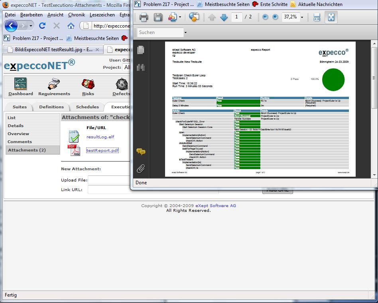Expand the zoom percentage dropdown
The width and height of the screenshot is (378, 303).
tap(302, 17)
